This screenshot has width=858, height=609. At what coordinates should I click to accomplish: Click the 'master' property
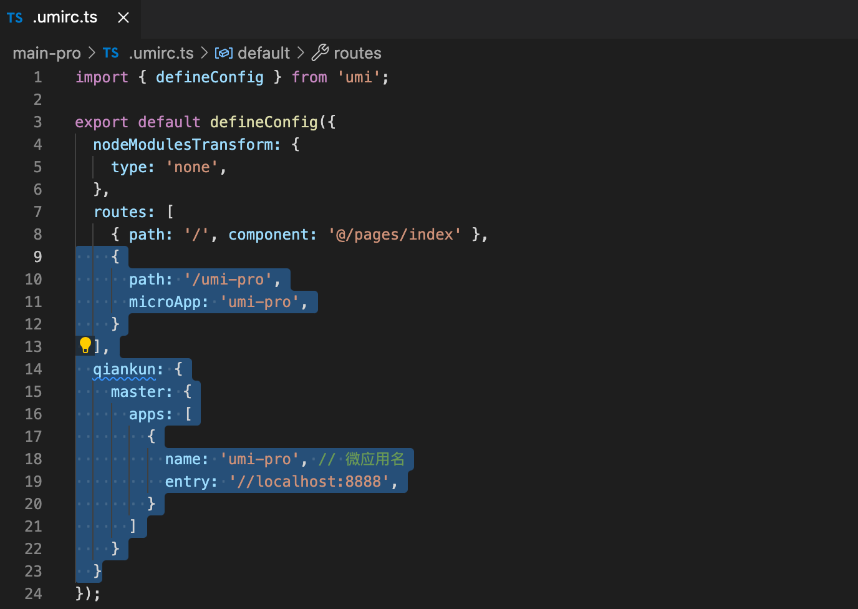tap(138, 392)
